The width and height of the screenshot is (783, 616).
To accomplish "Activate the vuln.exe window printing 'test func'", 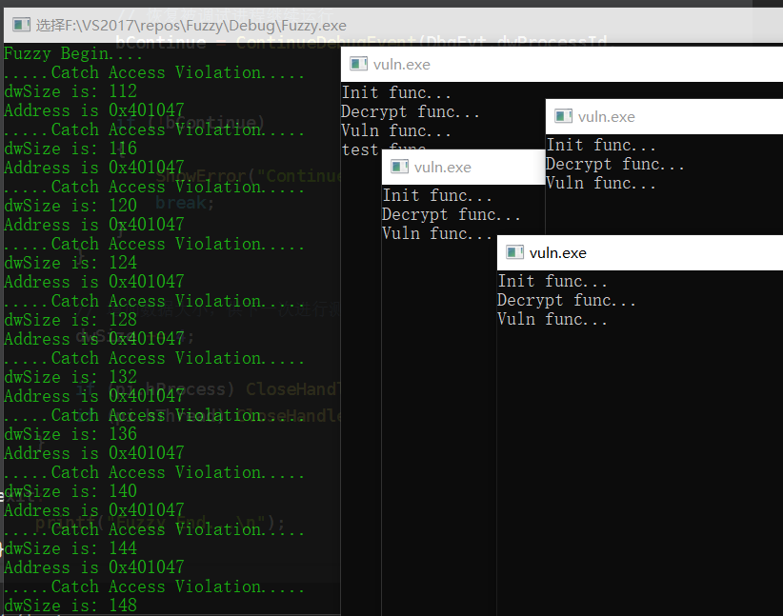I will [x=562, y=64].
